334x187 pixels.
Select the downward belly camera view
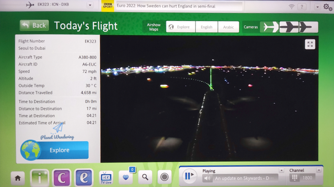pyautogui.click(x=289, y=27)
